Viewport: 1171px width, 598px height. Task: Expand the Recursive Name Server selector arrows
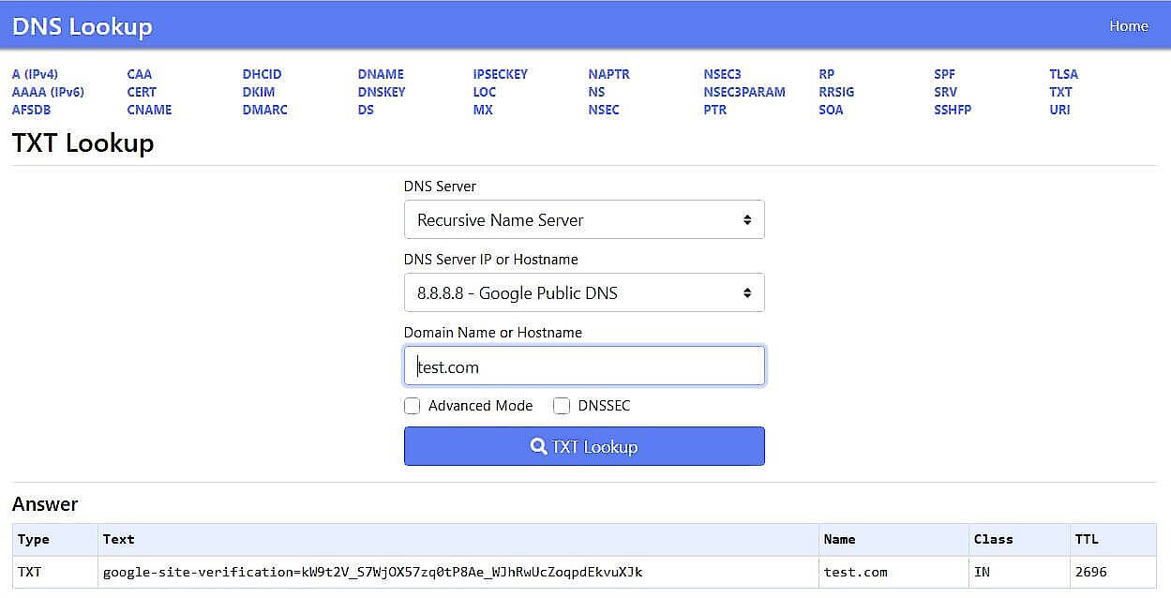tap(747, 219)
